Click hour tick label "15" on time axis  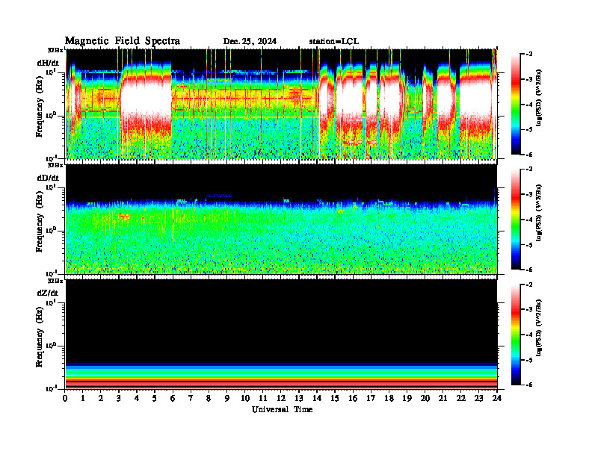click(x=335, y=398)
